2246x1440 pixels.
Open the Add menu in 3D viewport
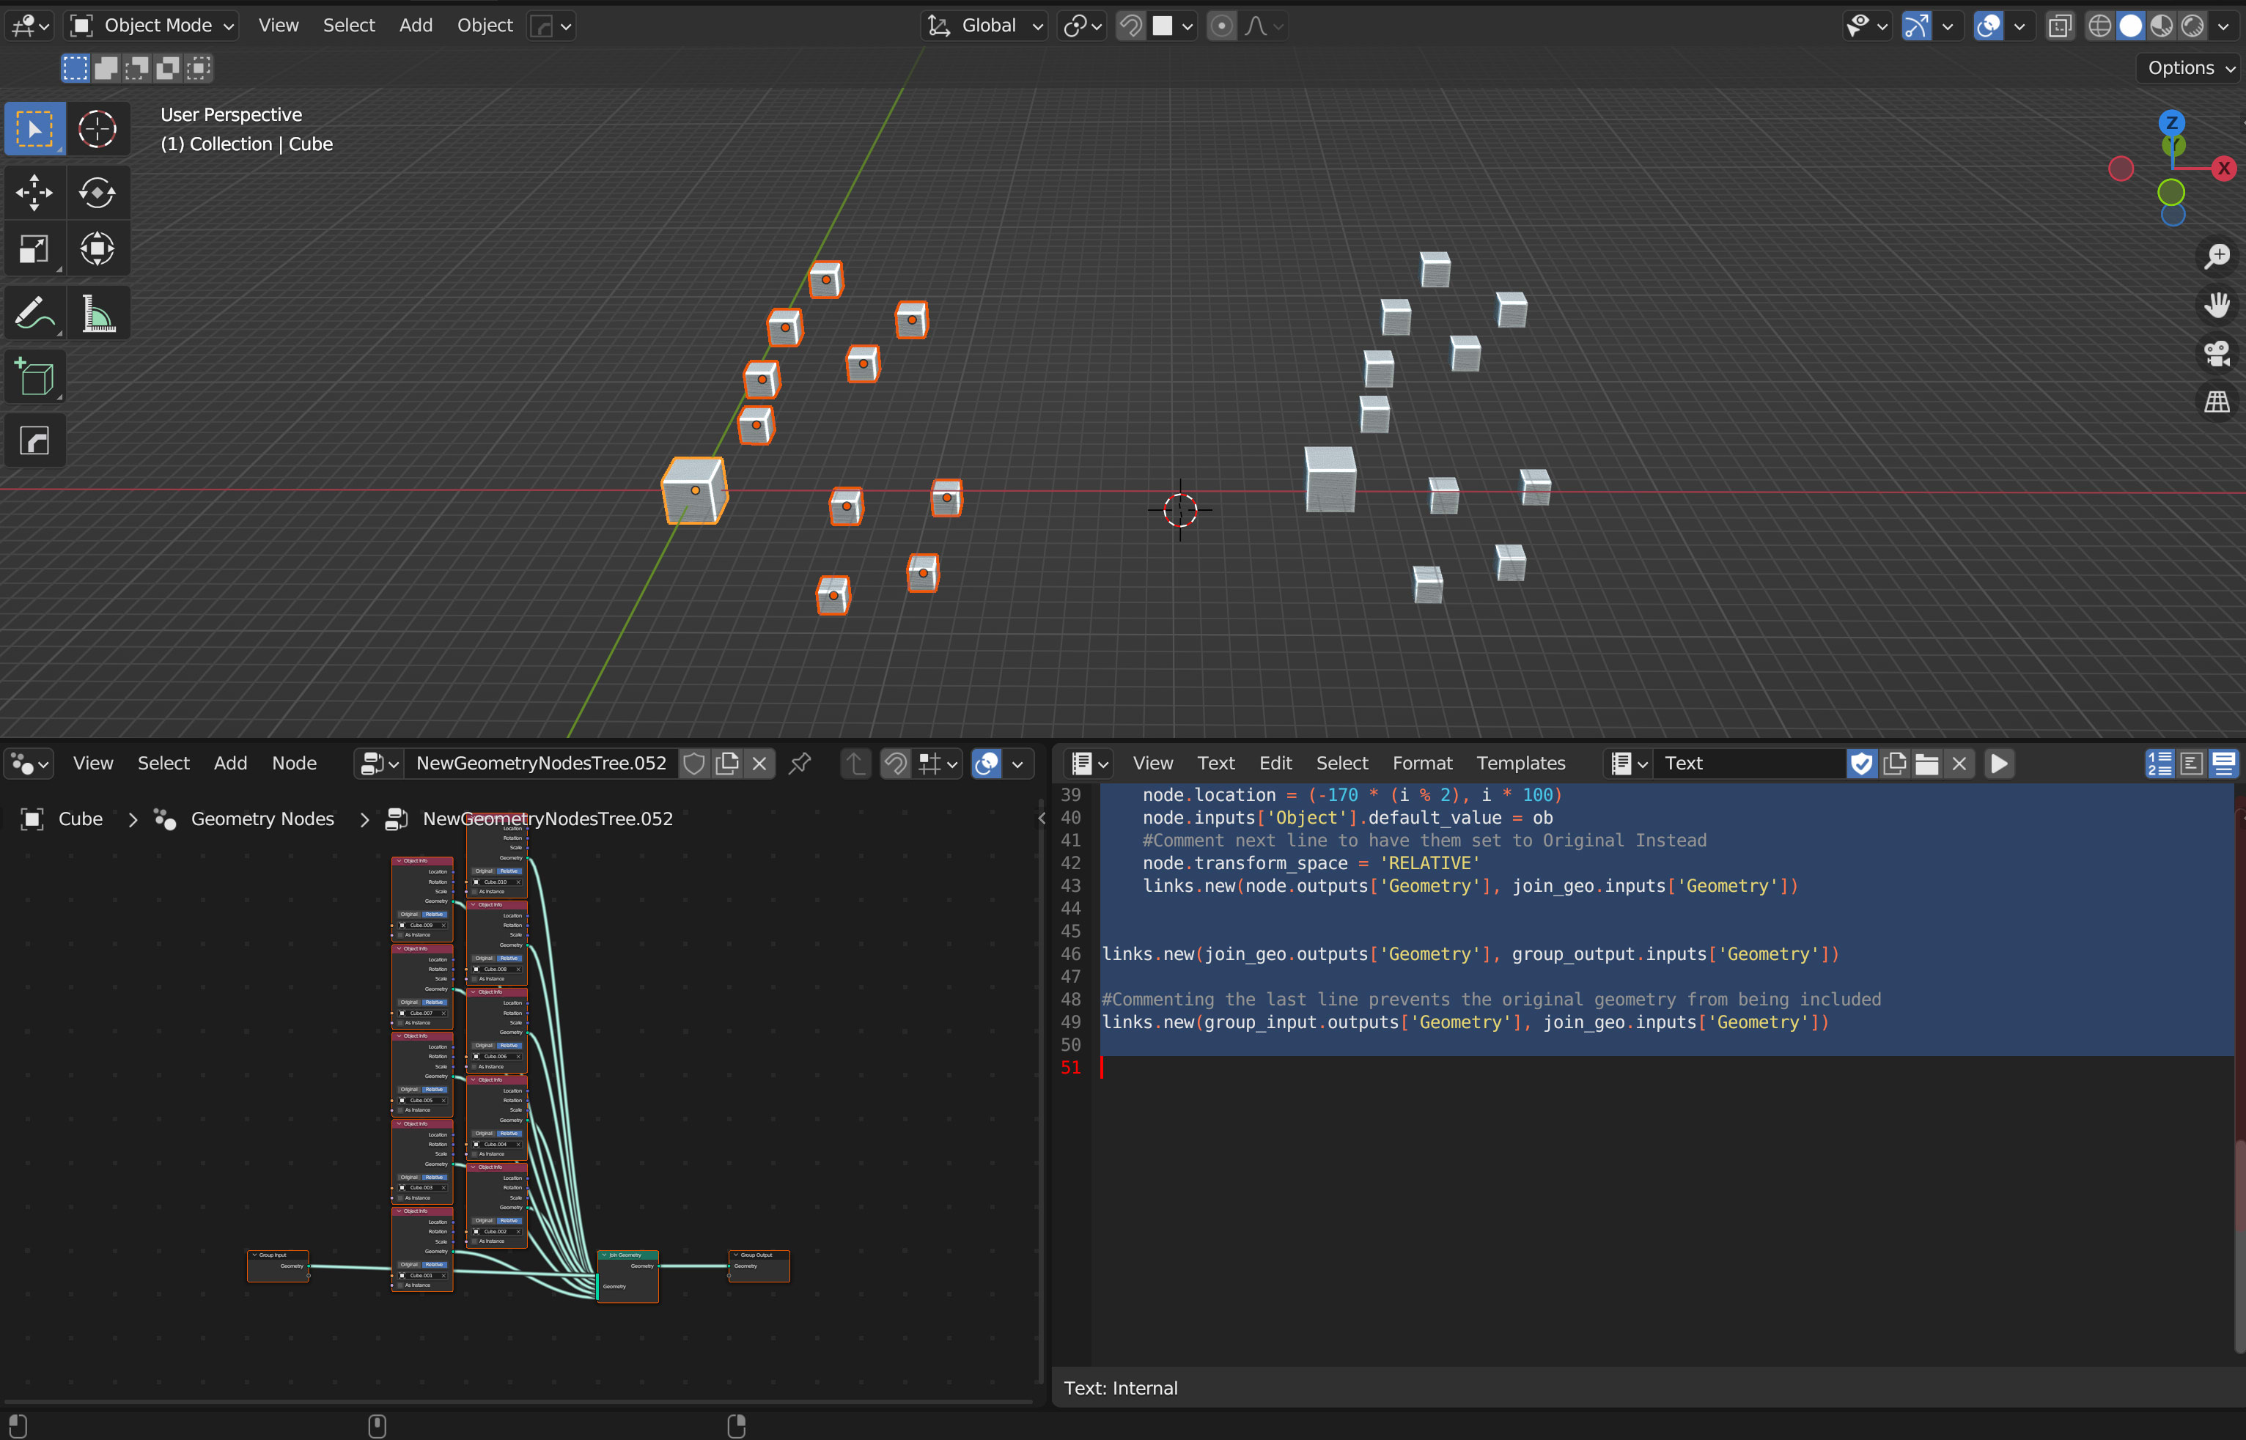pyautogui.click(x=415, y=25)
